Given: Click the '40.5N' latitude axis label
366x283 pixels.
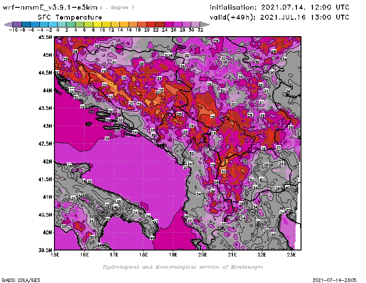Looking at the screenshot, I should pyautogui.click(x=45, y=215).
